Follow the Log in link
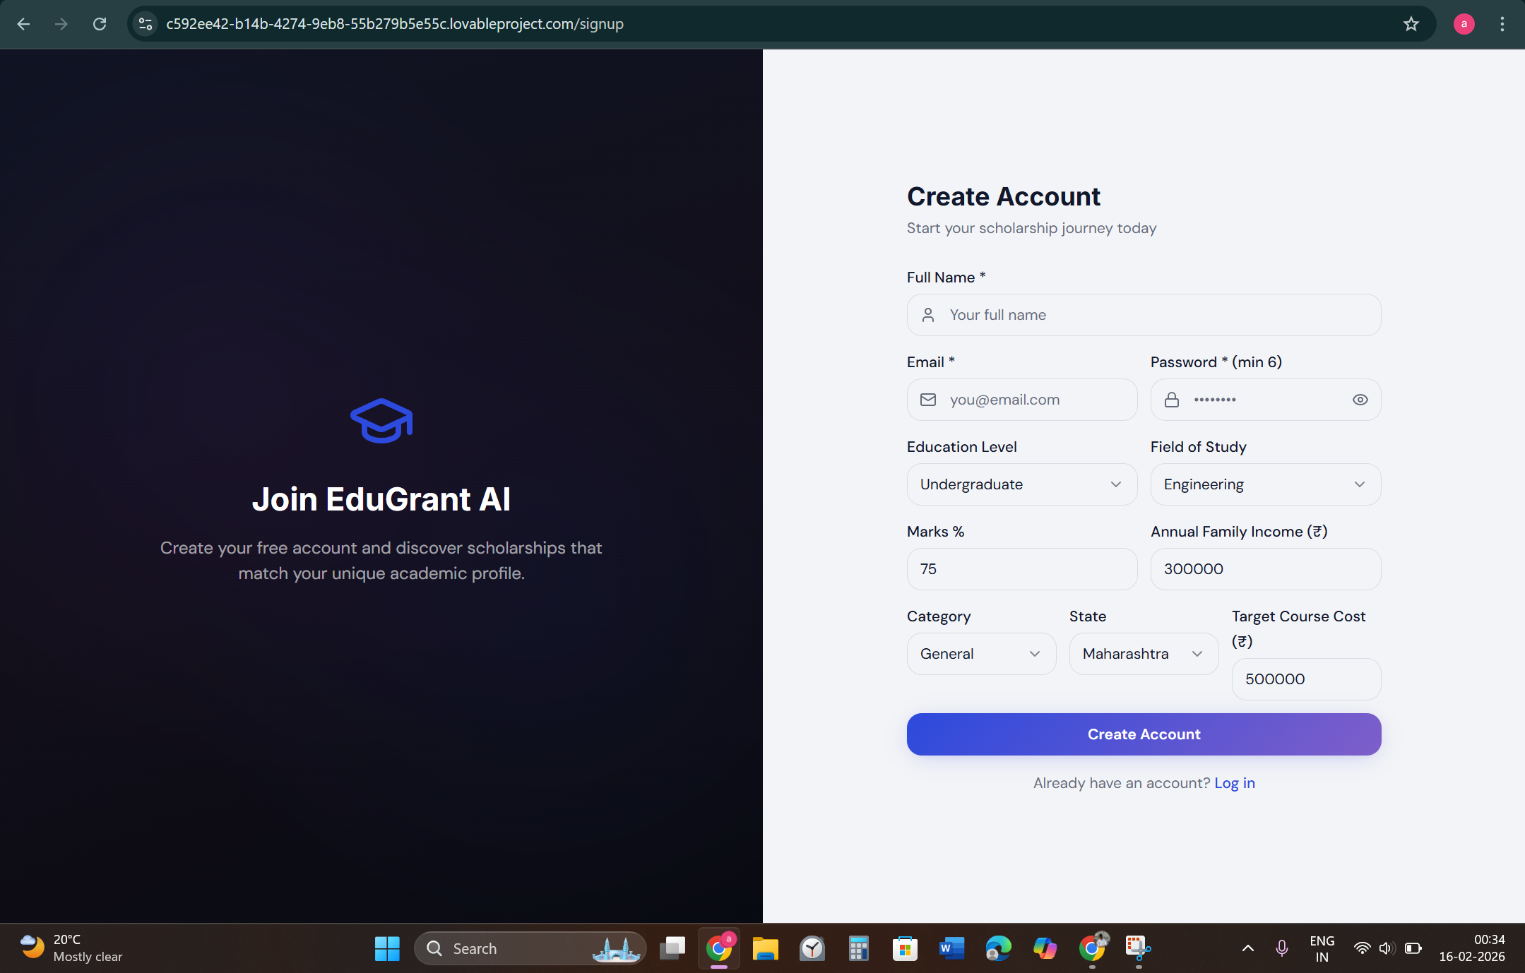1525x973 pixels. (x=1234, y=783)
